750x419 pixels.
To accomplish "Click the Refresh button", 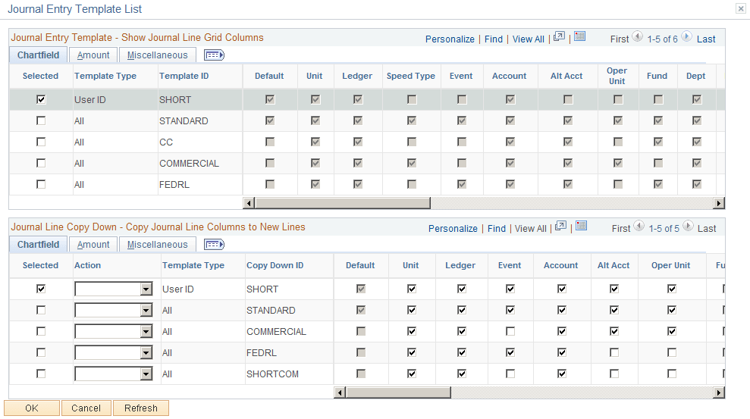I will pyautogui.click(x=140, y=408).
